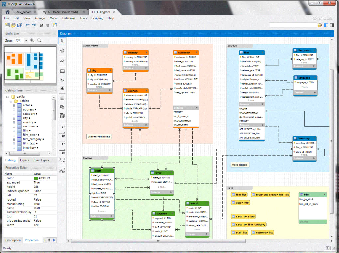Select the n:m relationship tool
Screen dimensions: 339x253
tap(62, 160)
